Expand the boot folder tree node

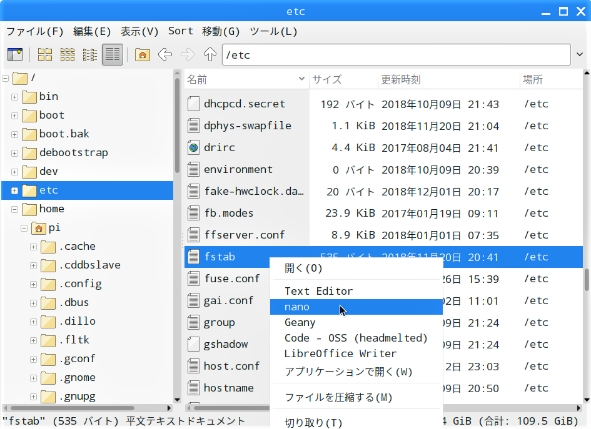pyautogui.click(x=15, y=116)
